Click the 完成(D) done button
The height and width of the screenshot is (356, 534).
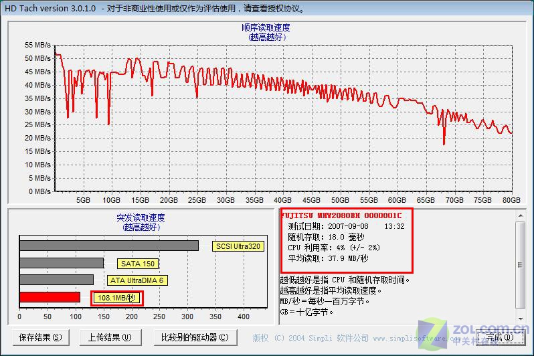pyautogui.click(x=500, y=337)
